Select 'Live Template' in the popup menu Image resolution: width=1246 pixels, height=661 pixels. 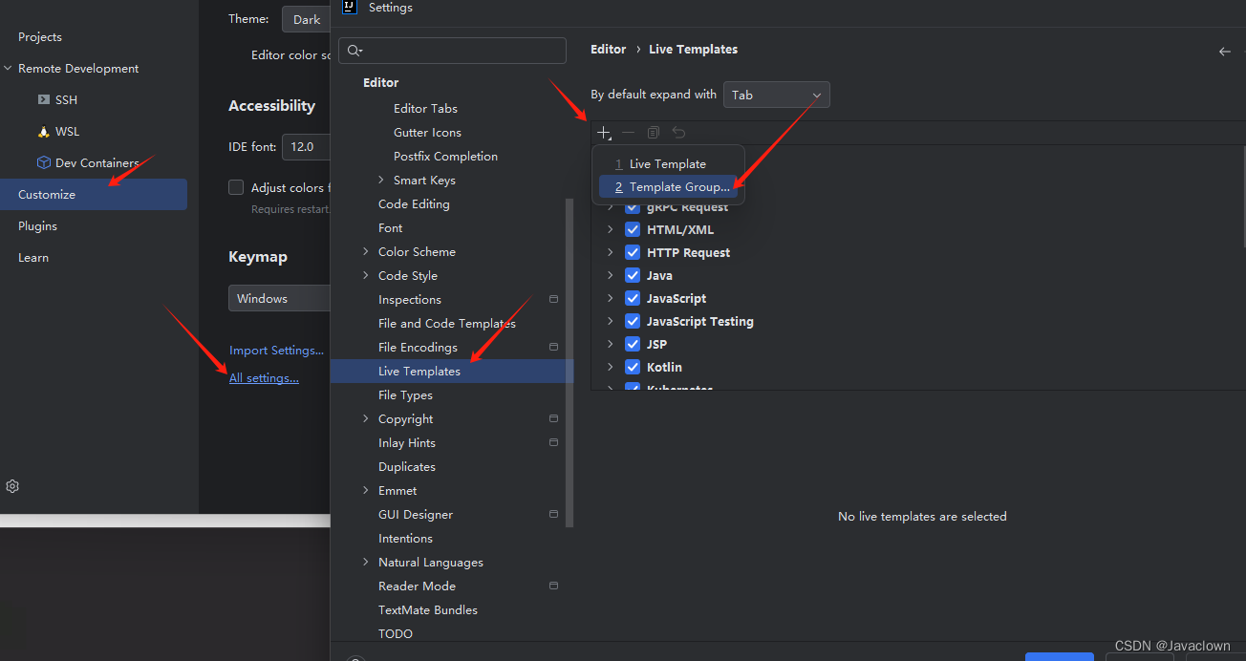coord(668,163)
